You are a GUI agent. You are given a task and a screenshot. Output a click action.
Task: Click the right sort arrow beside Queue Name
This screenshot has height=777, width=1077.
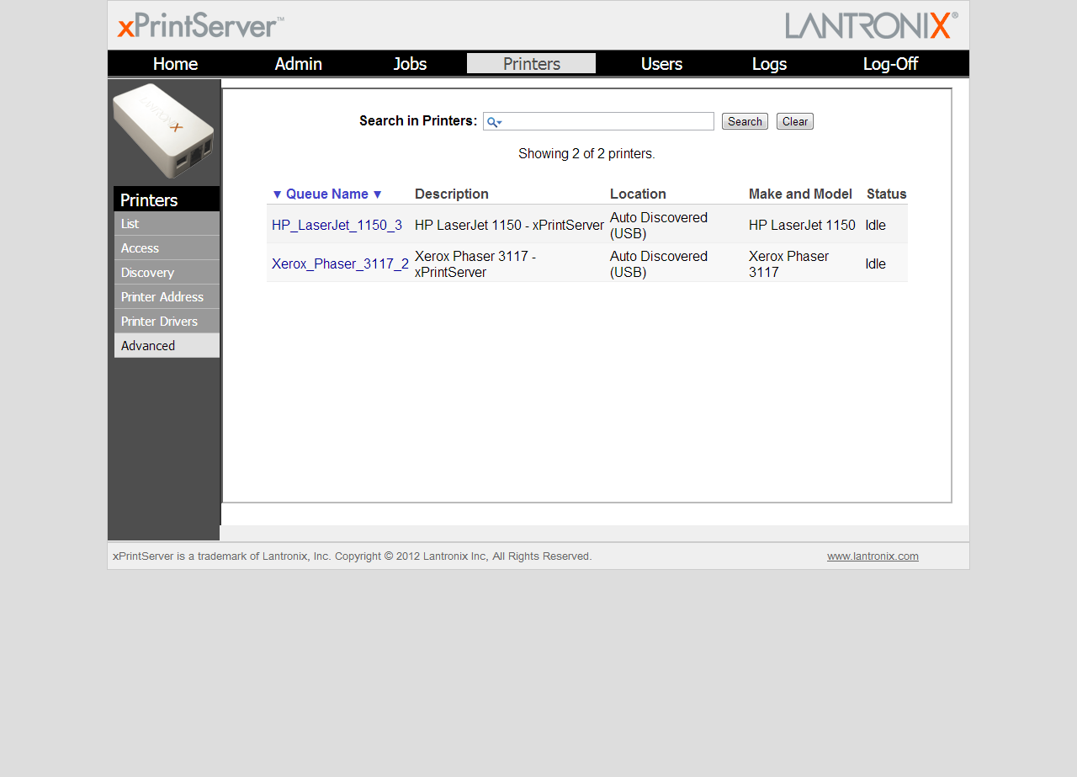click(x=377, y=194)
